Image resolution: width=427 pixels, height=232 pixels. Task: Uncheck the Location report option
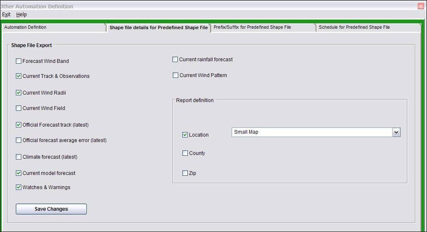[x=185, y=135]
